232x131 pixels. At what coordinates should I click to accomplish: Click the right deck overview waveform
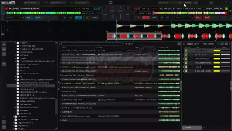point(190,13)
